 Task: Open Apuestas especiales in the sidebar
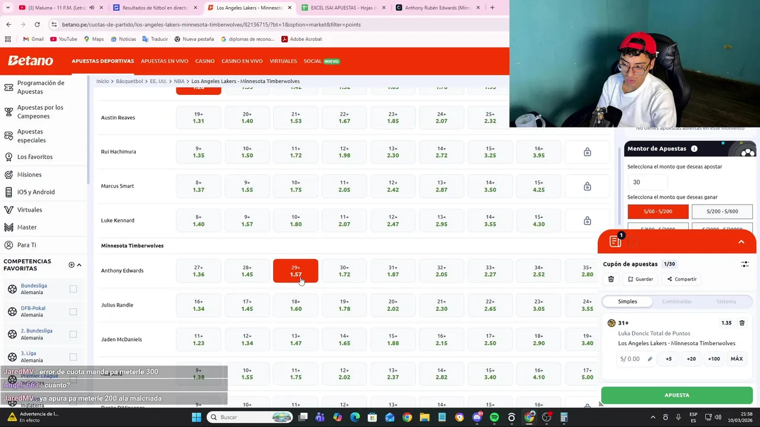tap(31, 136)
